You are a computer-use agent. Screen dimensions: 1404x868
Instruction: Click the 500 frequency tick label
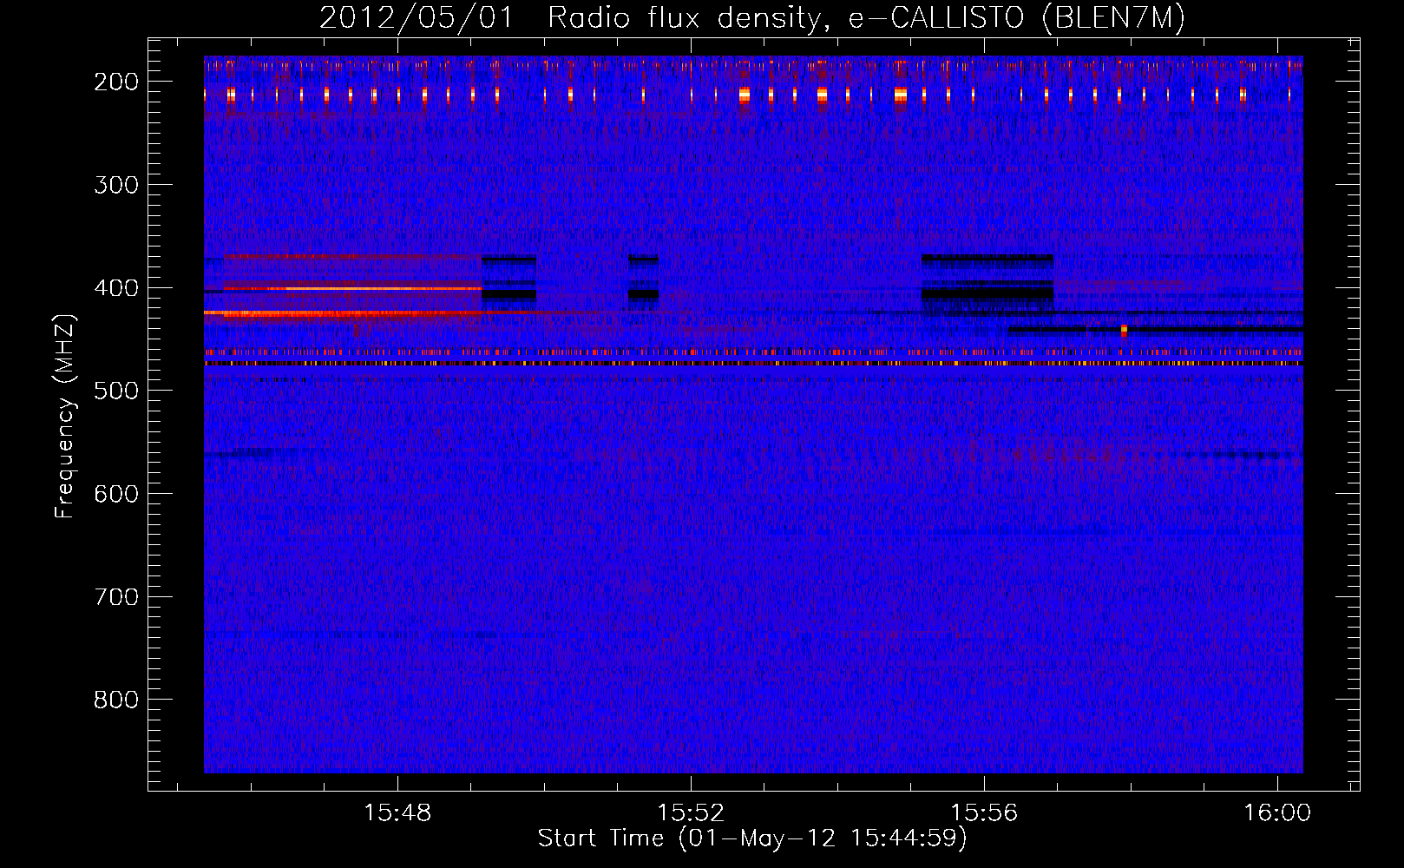[116, 391]
